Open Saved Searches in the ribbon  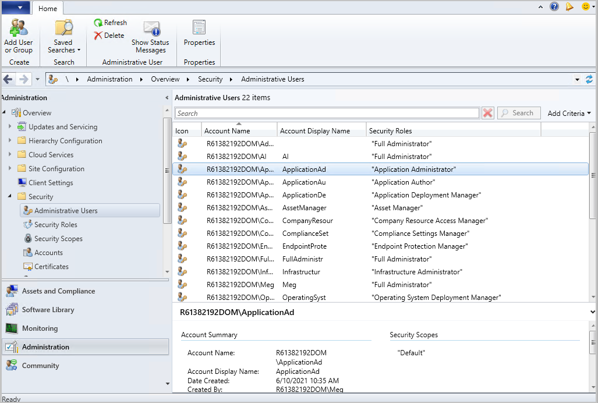(x=63, y=36)
